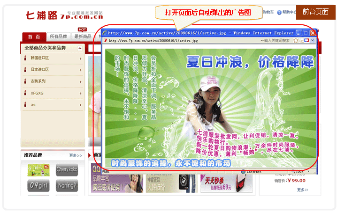Click the 更多>> link below the price
Image resolution: width=337 pixels, height=212 pixels.
point(303,190)
